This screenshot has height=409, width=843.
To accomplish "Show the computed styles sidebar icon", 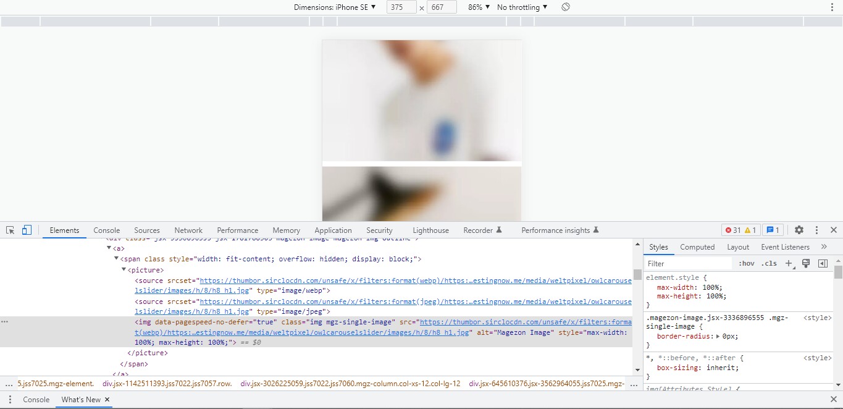I will 822,263.
